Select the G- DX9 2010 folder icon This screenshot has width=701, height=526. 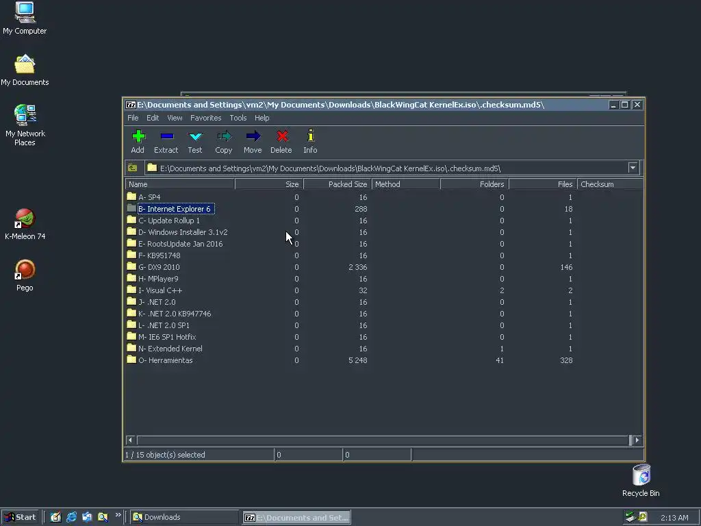[x=131, y=266]
